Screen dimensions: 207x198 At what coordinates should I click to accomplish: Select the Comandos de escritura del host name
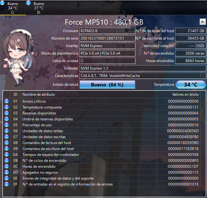point(48,149)
